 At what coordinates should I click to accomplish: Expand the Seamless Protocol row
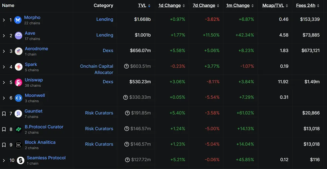coord(4,161)
